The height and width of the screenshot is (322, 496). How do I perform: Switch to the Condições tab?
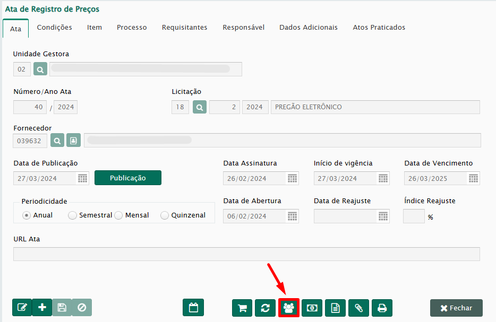[x=54, y=28]
